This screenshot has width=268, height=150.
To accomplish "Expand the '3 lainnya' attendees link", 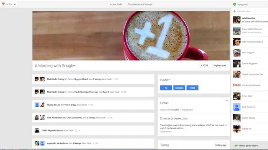I will coord(91,117).
